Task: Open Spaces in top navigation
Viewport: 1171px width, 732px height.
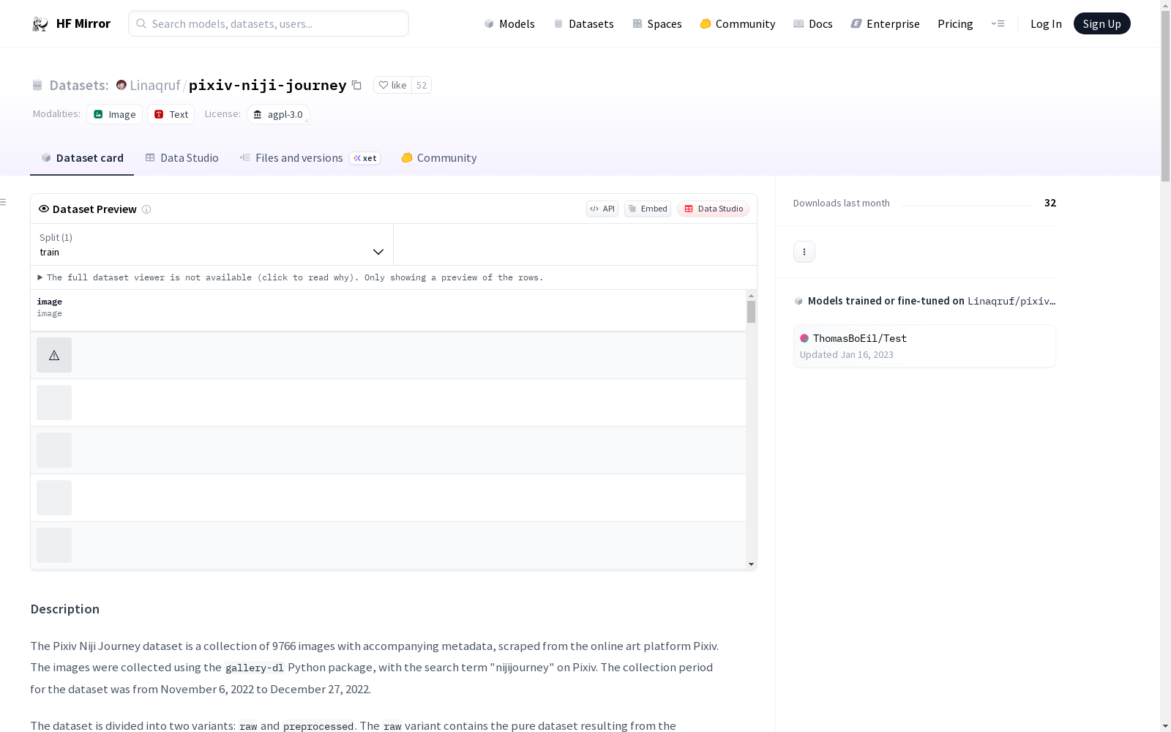Action: coord(657,23)
